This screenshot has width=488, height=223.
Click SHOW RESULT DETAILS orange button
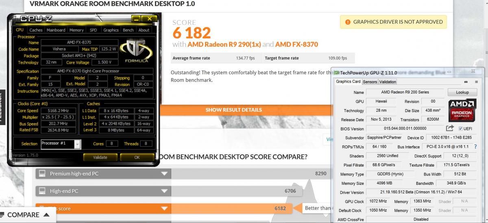tap(233, 110)
